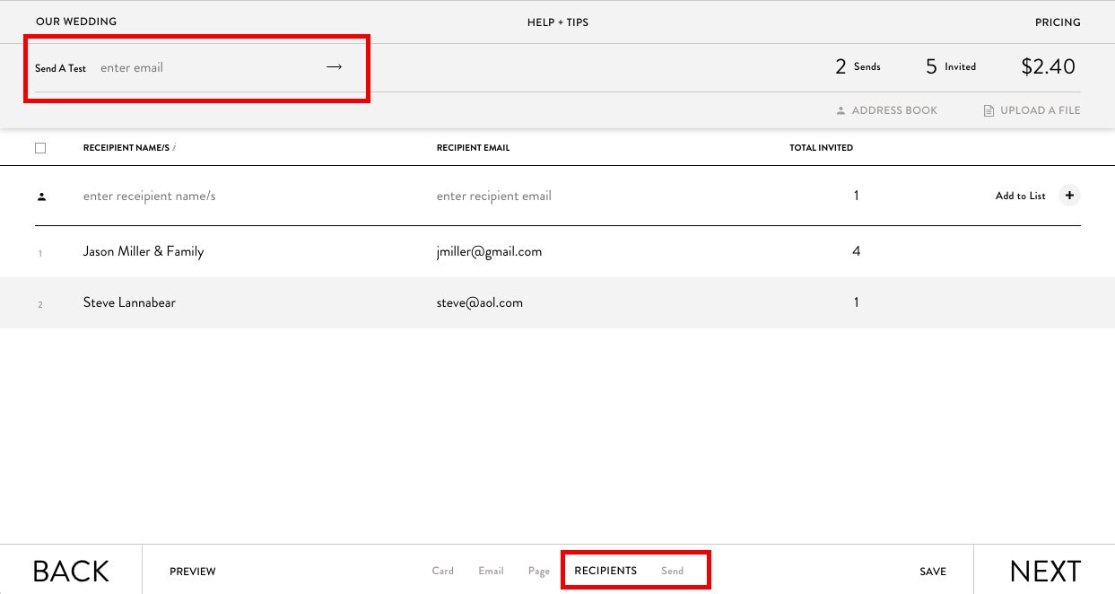The image size is (1115, 594).
Task: Open the Help + Tips menu
Action: click(x=557, y=22)
